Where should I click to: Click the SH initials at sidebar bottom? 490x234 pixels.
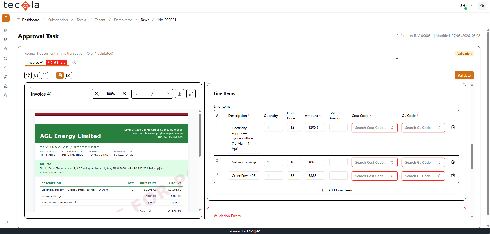6,222
